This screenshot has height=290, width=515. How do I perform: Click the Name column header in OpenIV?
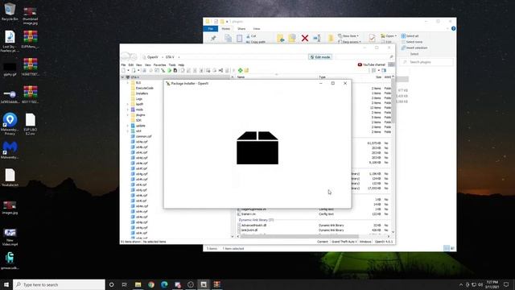[241, 77]
